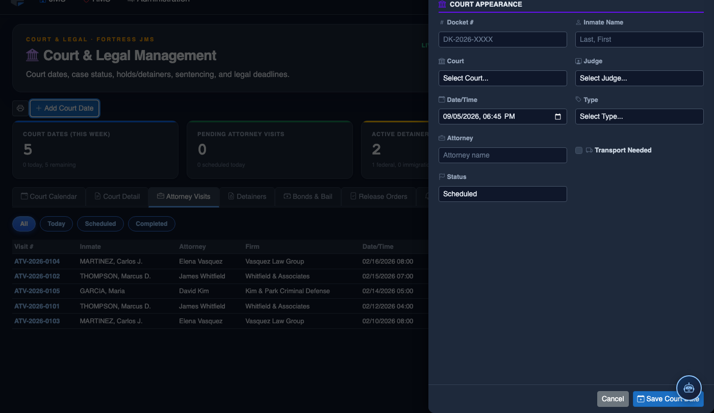This screenshot has height=413, width=714.
Task: Switch to the Release Orders tab
Action: [x=378, y=197]
